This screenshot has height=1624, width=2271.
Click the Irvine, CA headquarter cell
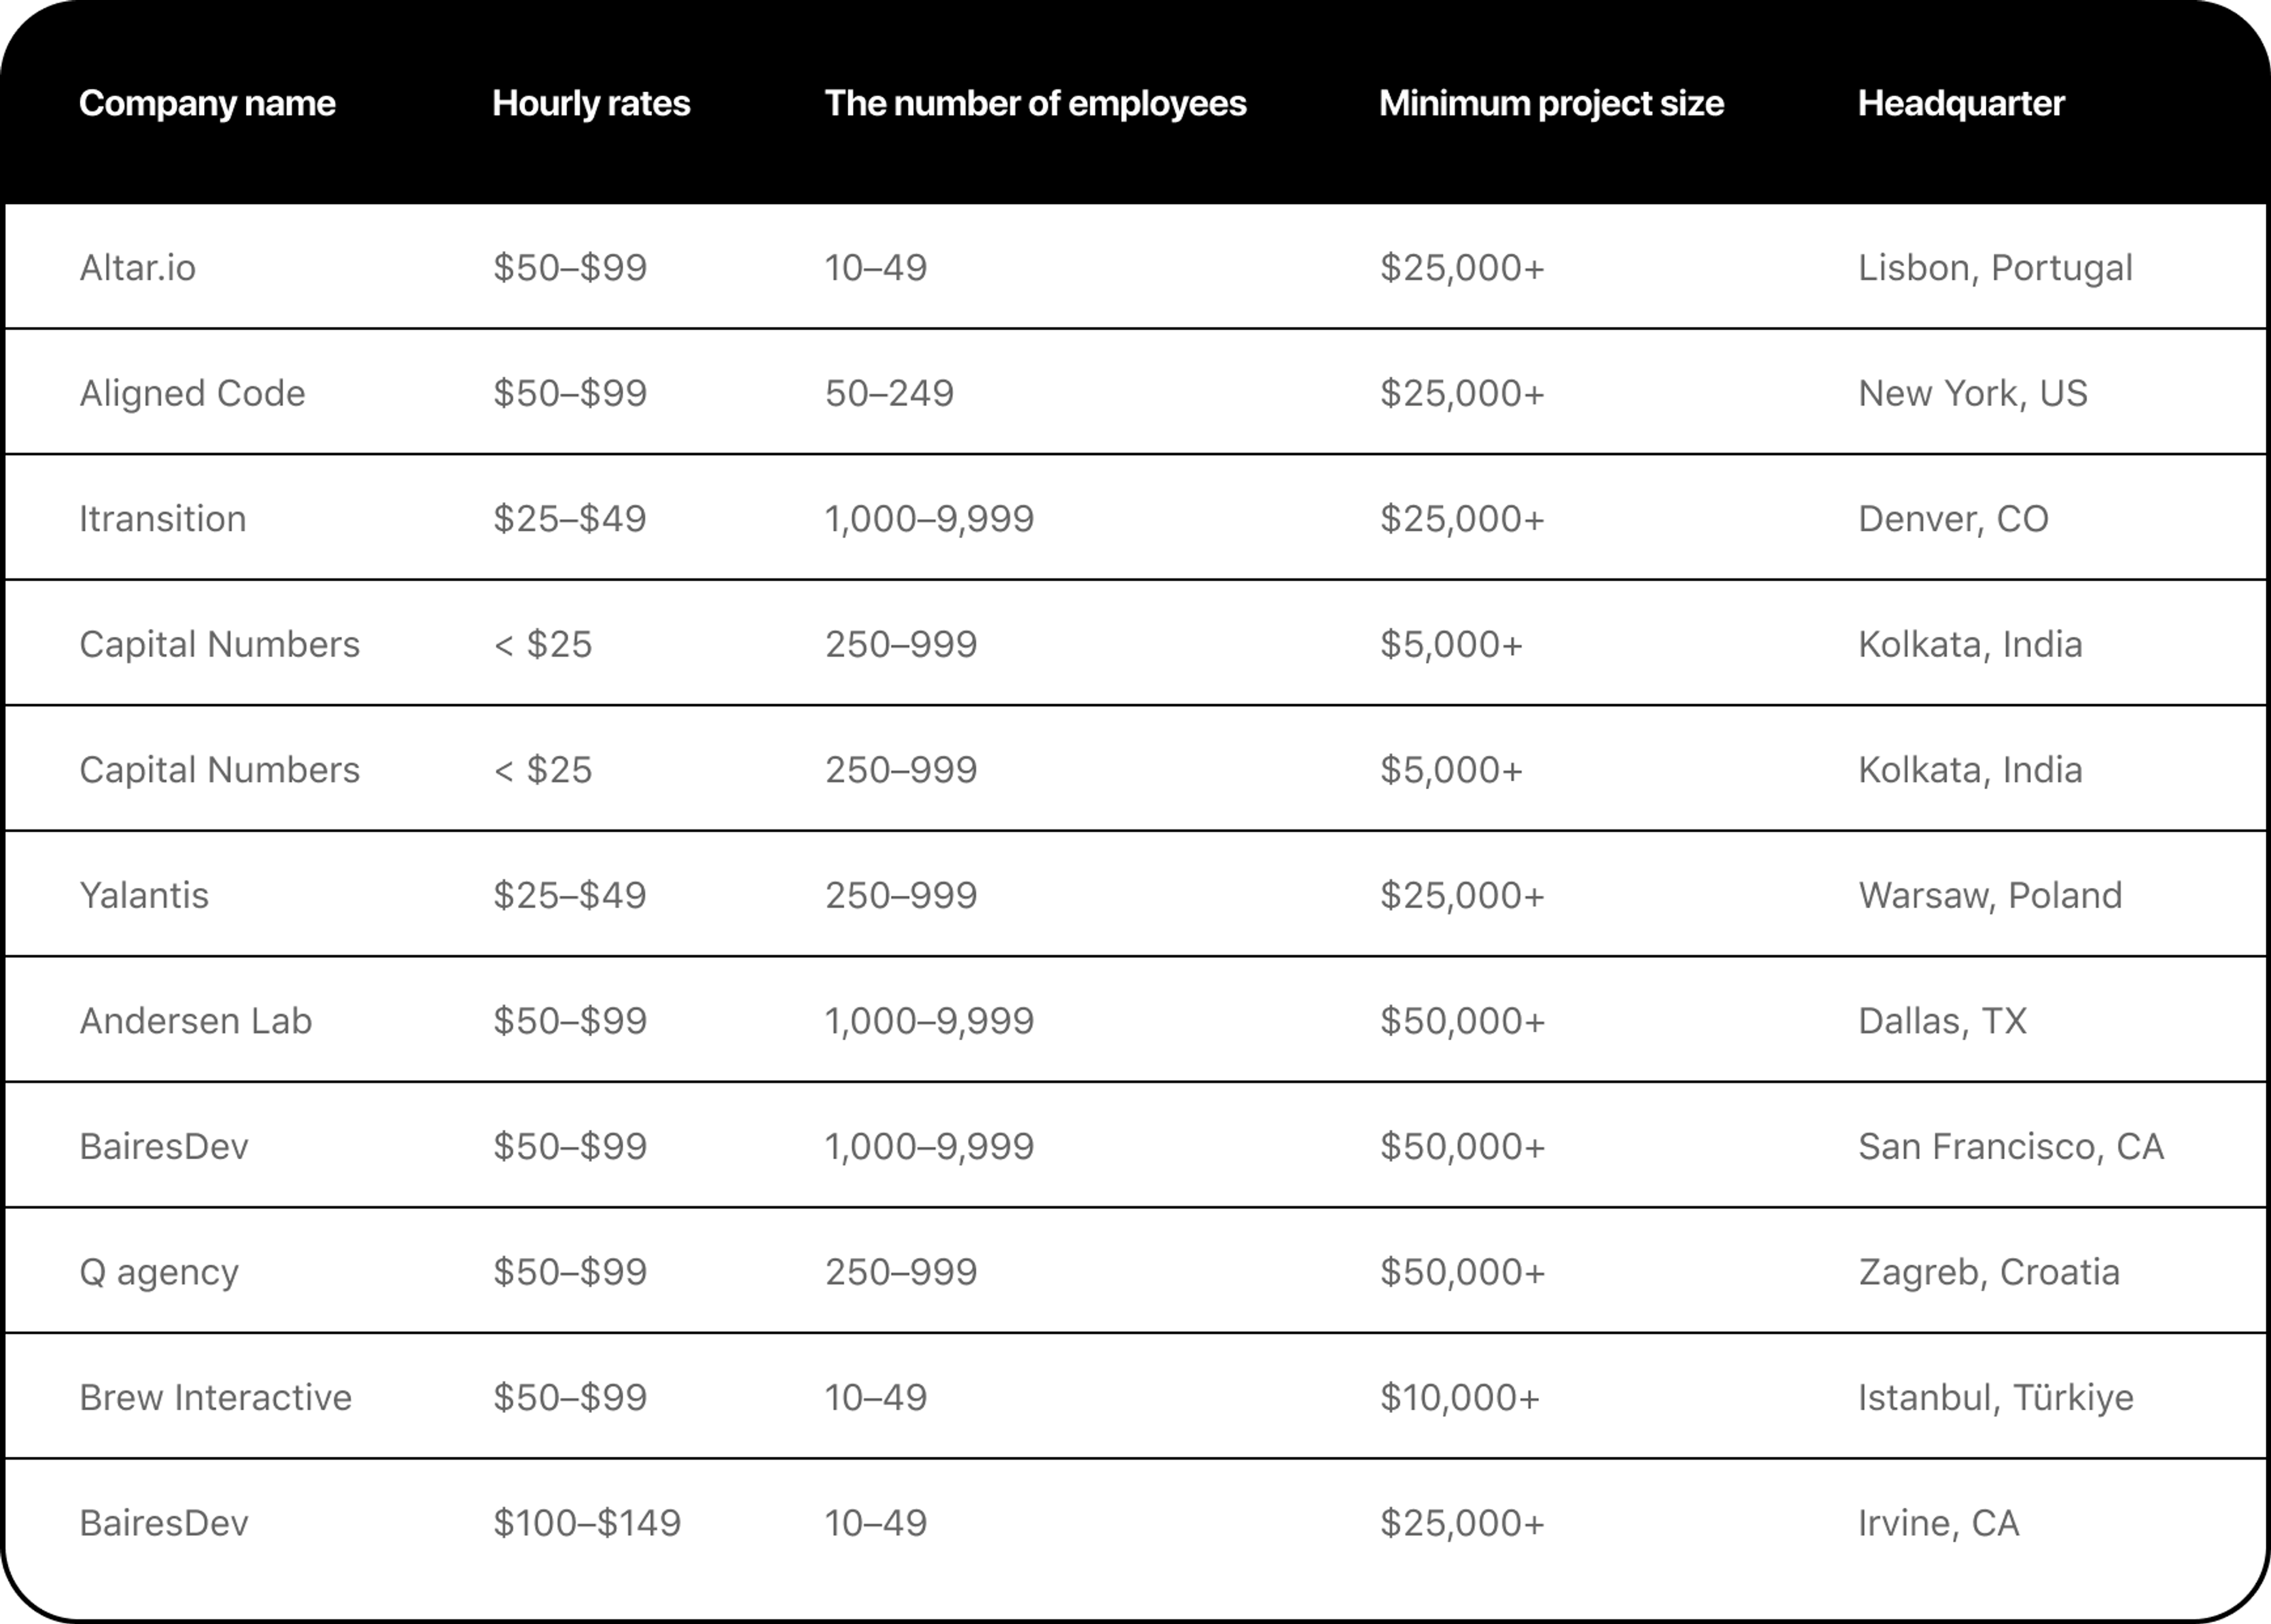click(1938, 1523)
